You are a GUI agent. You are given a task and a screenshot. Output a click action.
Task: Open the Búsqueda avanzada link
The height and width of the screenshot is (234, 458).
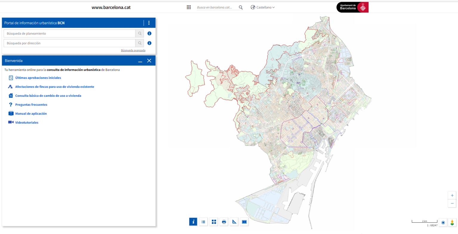coord(133,50)
